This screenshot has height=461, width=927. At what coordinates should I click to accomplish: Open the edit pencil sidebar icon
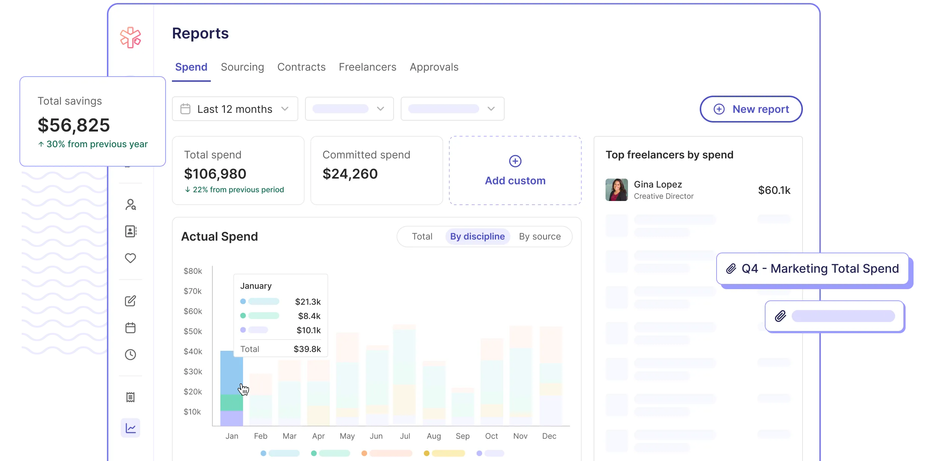tap(130, 301)
